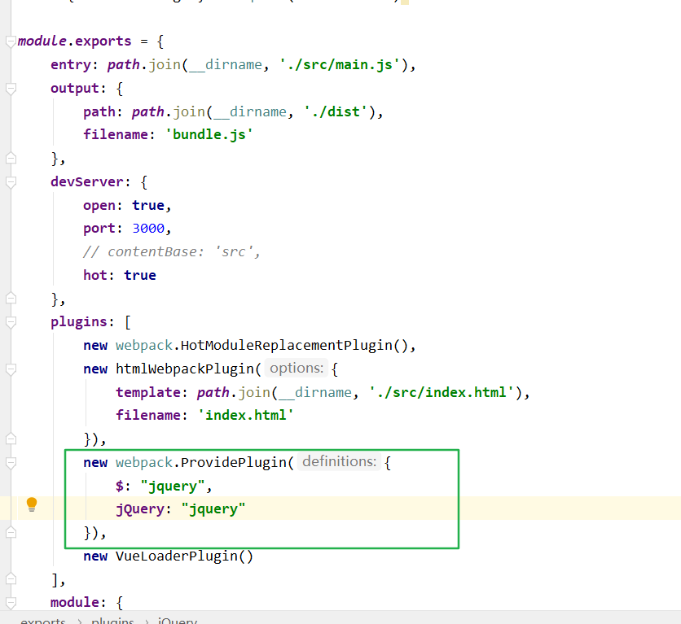Click the './dist' string

336,112
